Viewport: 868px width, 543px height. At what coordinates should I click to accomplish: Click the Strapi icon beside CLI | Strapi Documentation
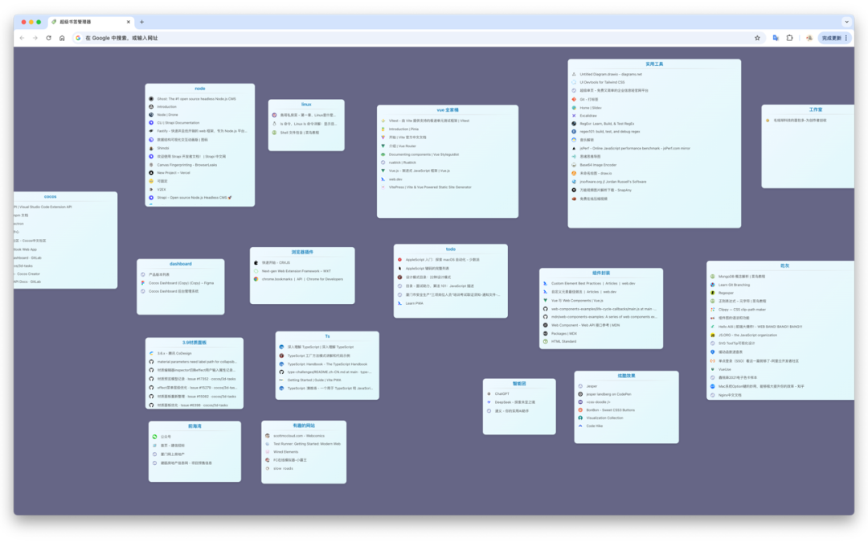coord(151,123)
